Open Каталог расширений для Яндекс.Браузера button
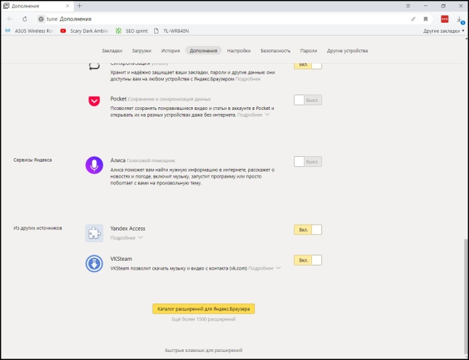This screenshot has height=360, width=469. coord(204,308)
